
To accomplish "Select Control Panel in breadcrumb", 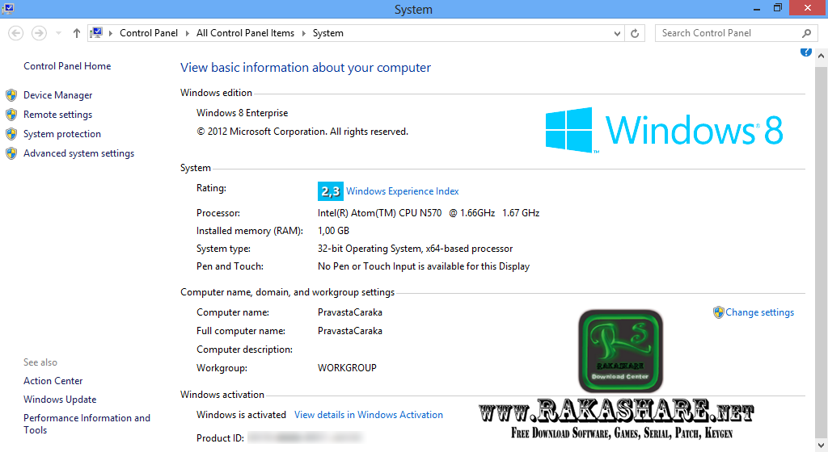I will [149, 33].
